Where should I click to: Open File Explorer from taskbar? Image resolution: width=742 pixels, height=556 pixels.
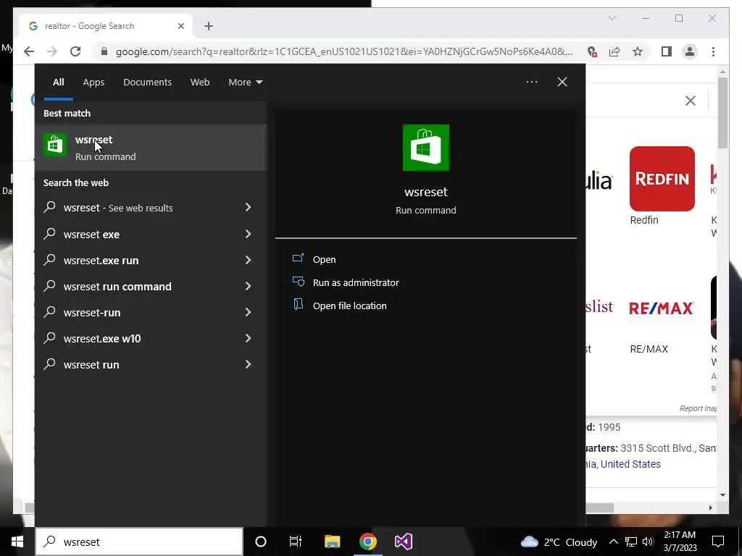click(x=332, y=542)
